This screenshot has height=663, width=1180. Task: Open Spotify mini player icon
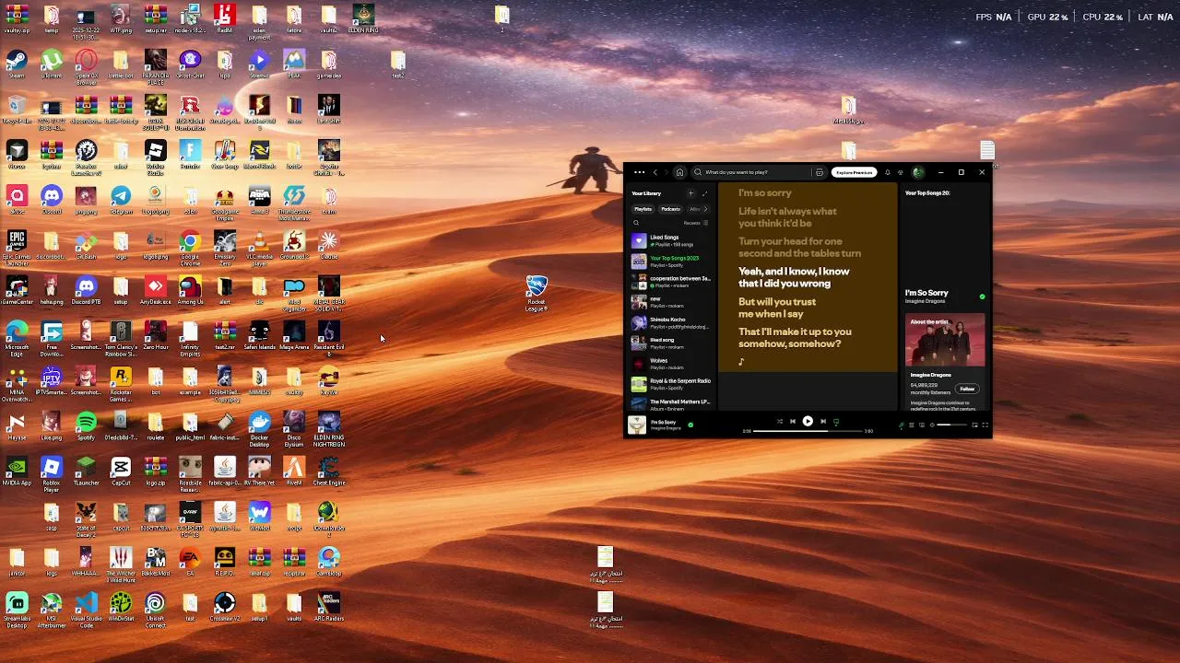[974, 425]
